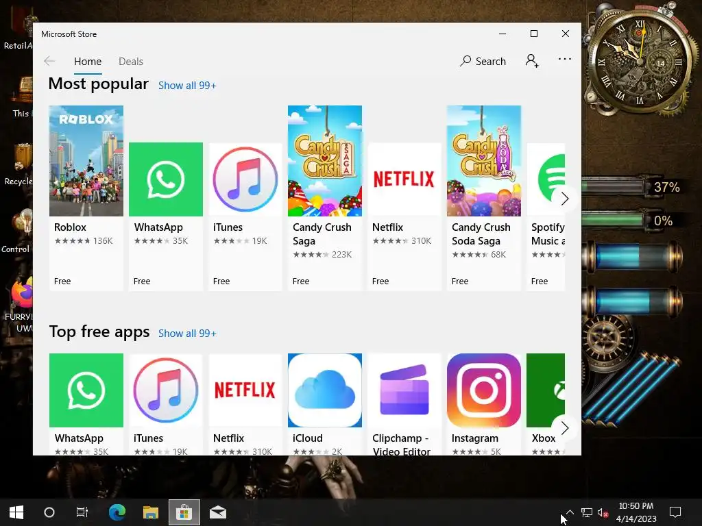Click Show all 99+ for Top free apps
This screenshot has height=526, width=702.
click(187, 334)
